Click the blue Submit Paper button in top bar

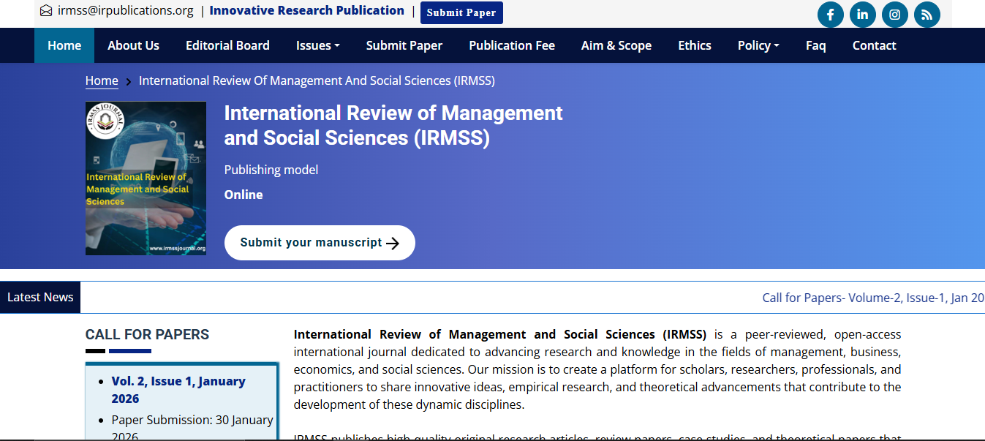pos(461,12)
